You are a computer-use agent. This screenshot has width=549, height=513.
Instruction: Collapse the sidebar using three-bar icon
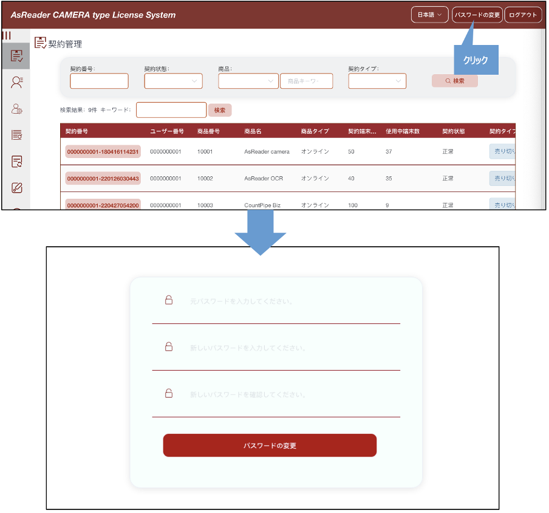pyautogui.click(x=7, y=35)
